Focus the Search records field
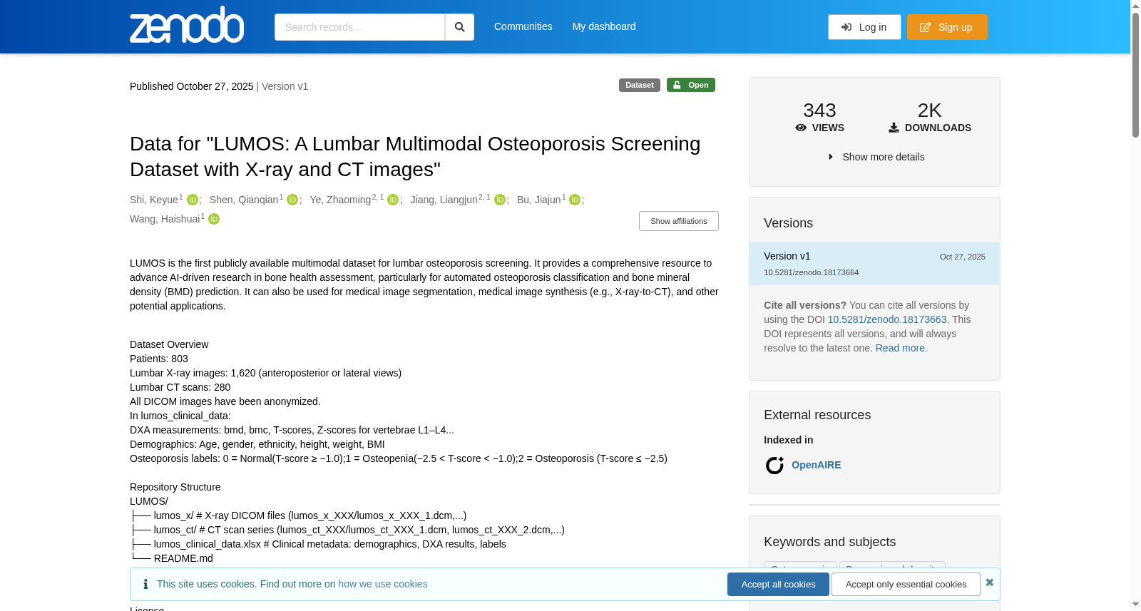Viewport: 1141px width, 611px height. coord(359,27)
